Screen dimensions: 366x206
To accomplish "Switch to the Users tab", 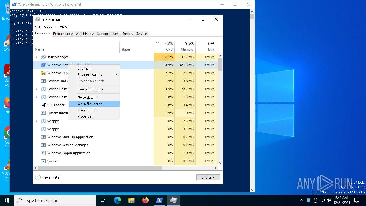I will (x=115, y=34).
